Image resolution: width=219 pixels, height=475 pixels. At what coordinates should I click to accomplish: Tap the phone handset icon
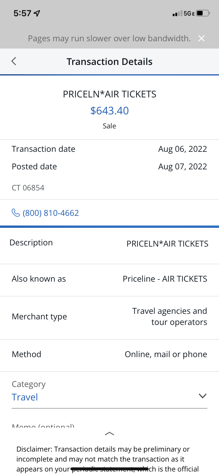15,213
